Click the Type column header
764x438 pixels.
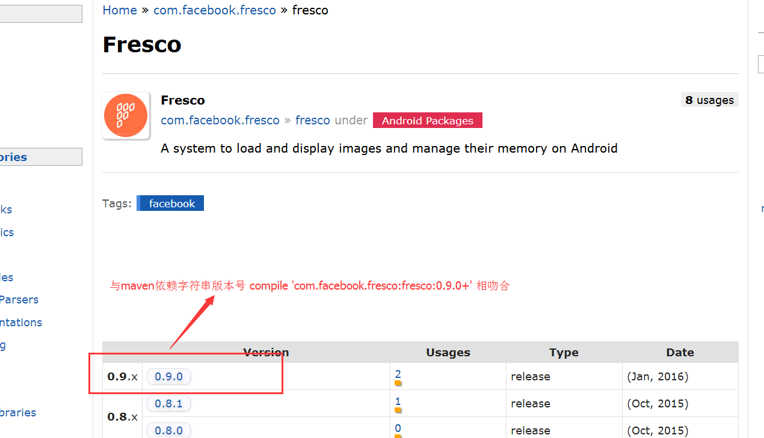[564, 353]
